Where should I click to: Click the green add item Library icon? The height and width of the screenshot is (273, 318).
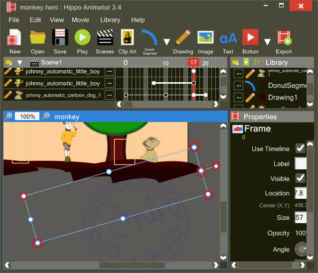246,62
